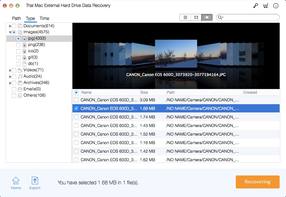286x197 pixels.
Task: Click the Audio music note icon
Action: (20, 77)
